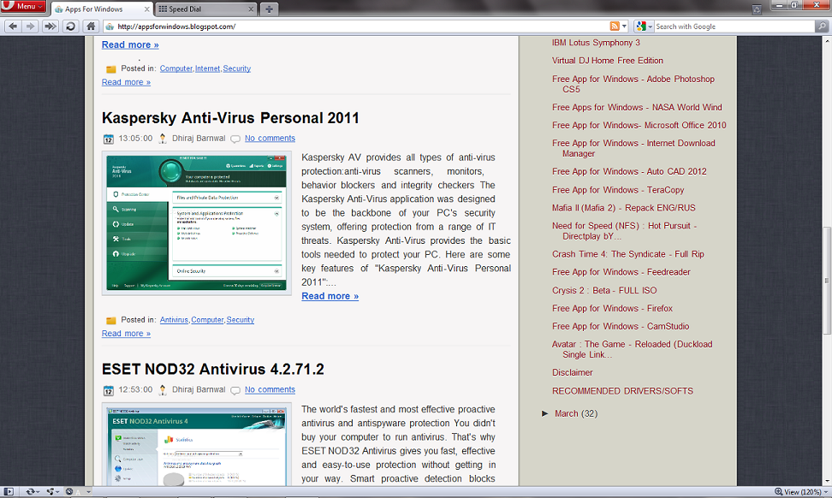The width and height of the screenshot is (832, 498).
Task: Open Mafia II Repack ENG/RUS link
Action: tap(623, 208)
